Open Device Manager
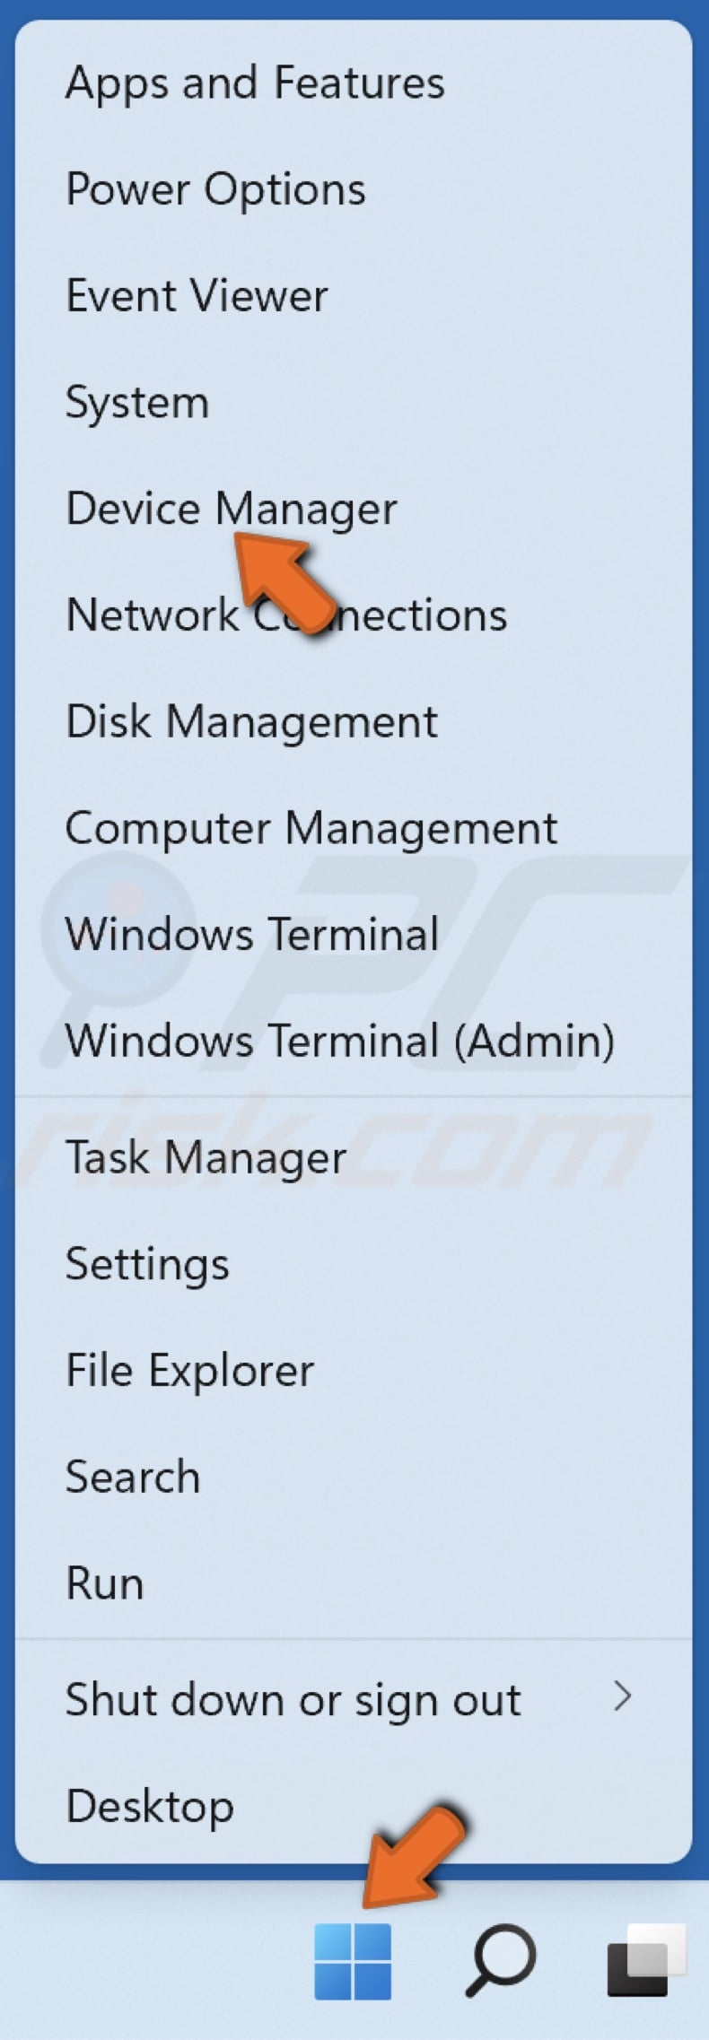This screenshot has height=2040, width=709. [230, 508]
